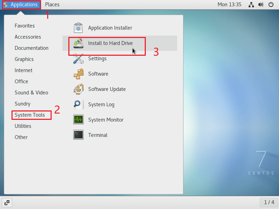This screenshot has width=279, height=209.
Task: Click the volume speaker icon in top bar
Action: click(261, 5)
